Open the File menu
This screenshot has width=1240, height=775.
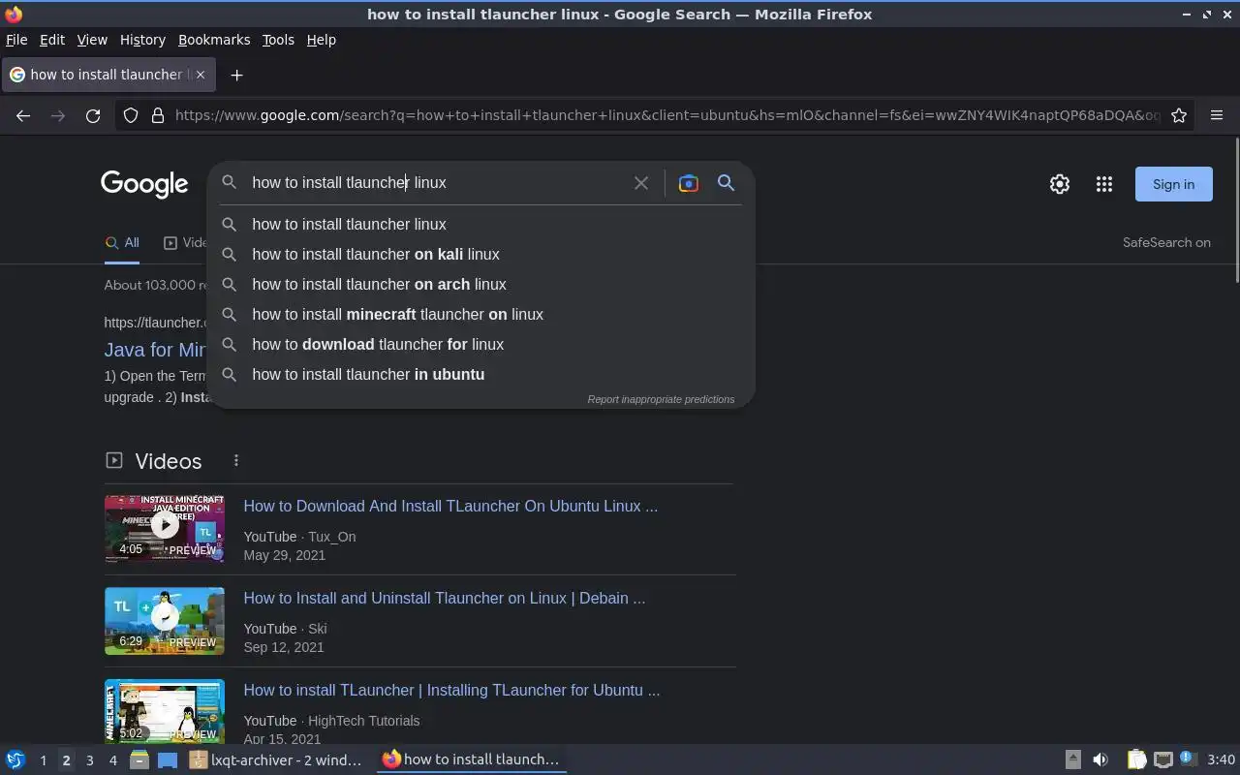tap(16, 40)
